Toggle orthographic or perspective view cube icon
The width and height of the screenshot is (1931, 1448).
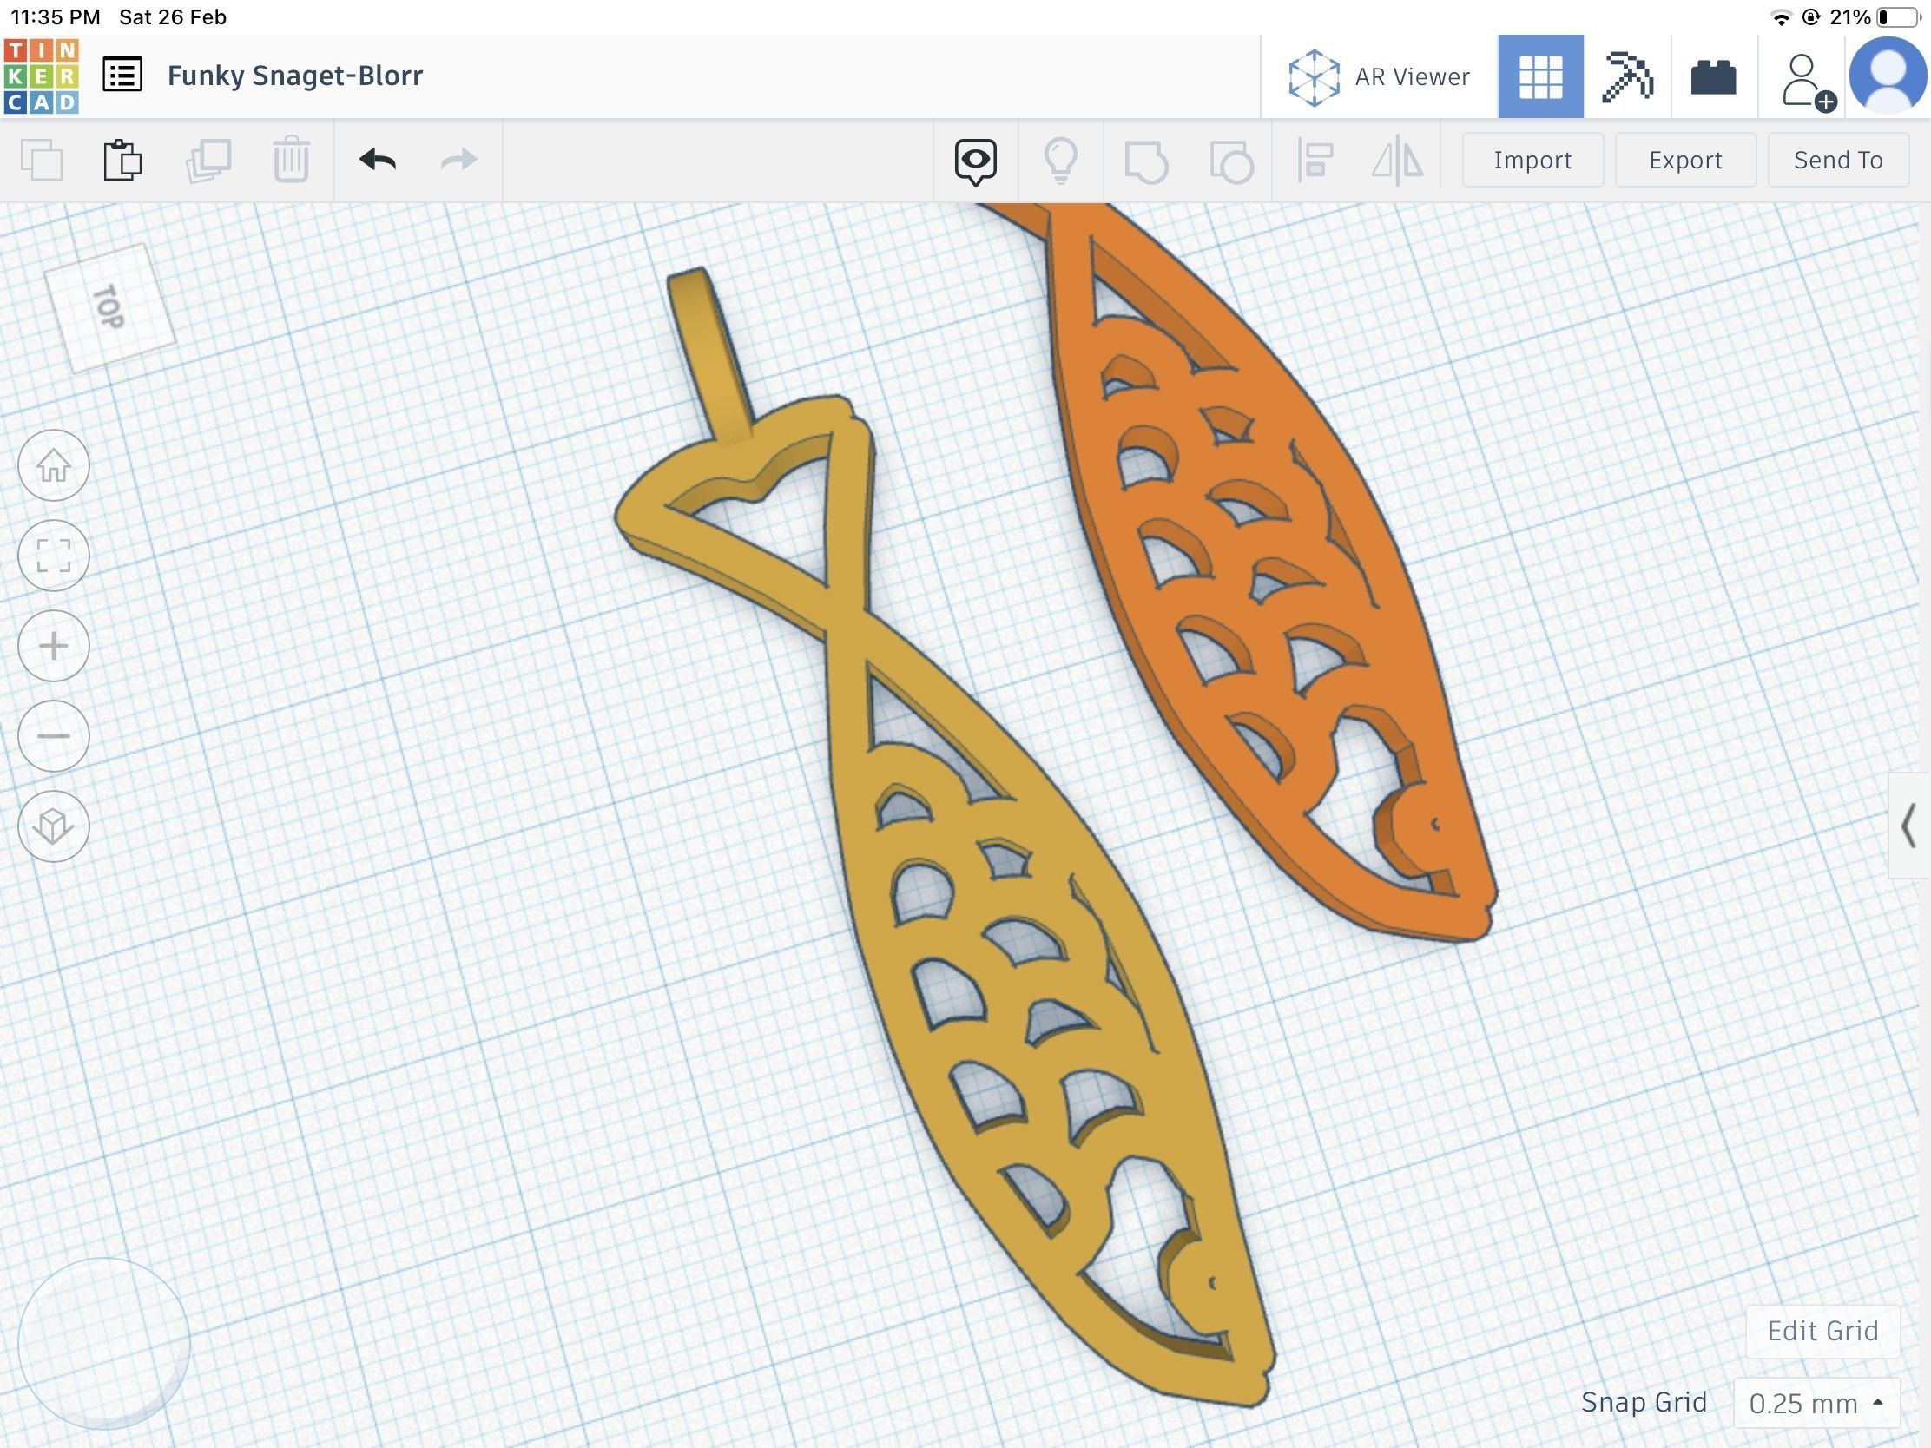pos(54,826)
